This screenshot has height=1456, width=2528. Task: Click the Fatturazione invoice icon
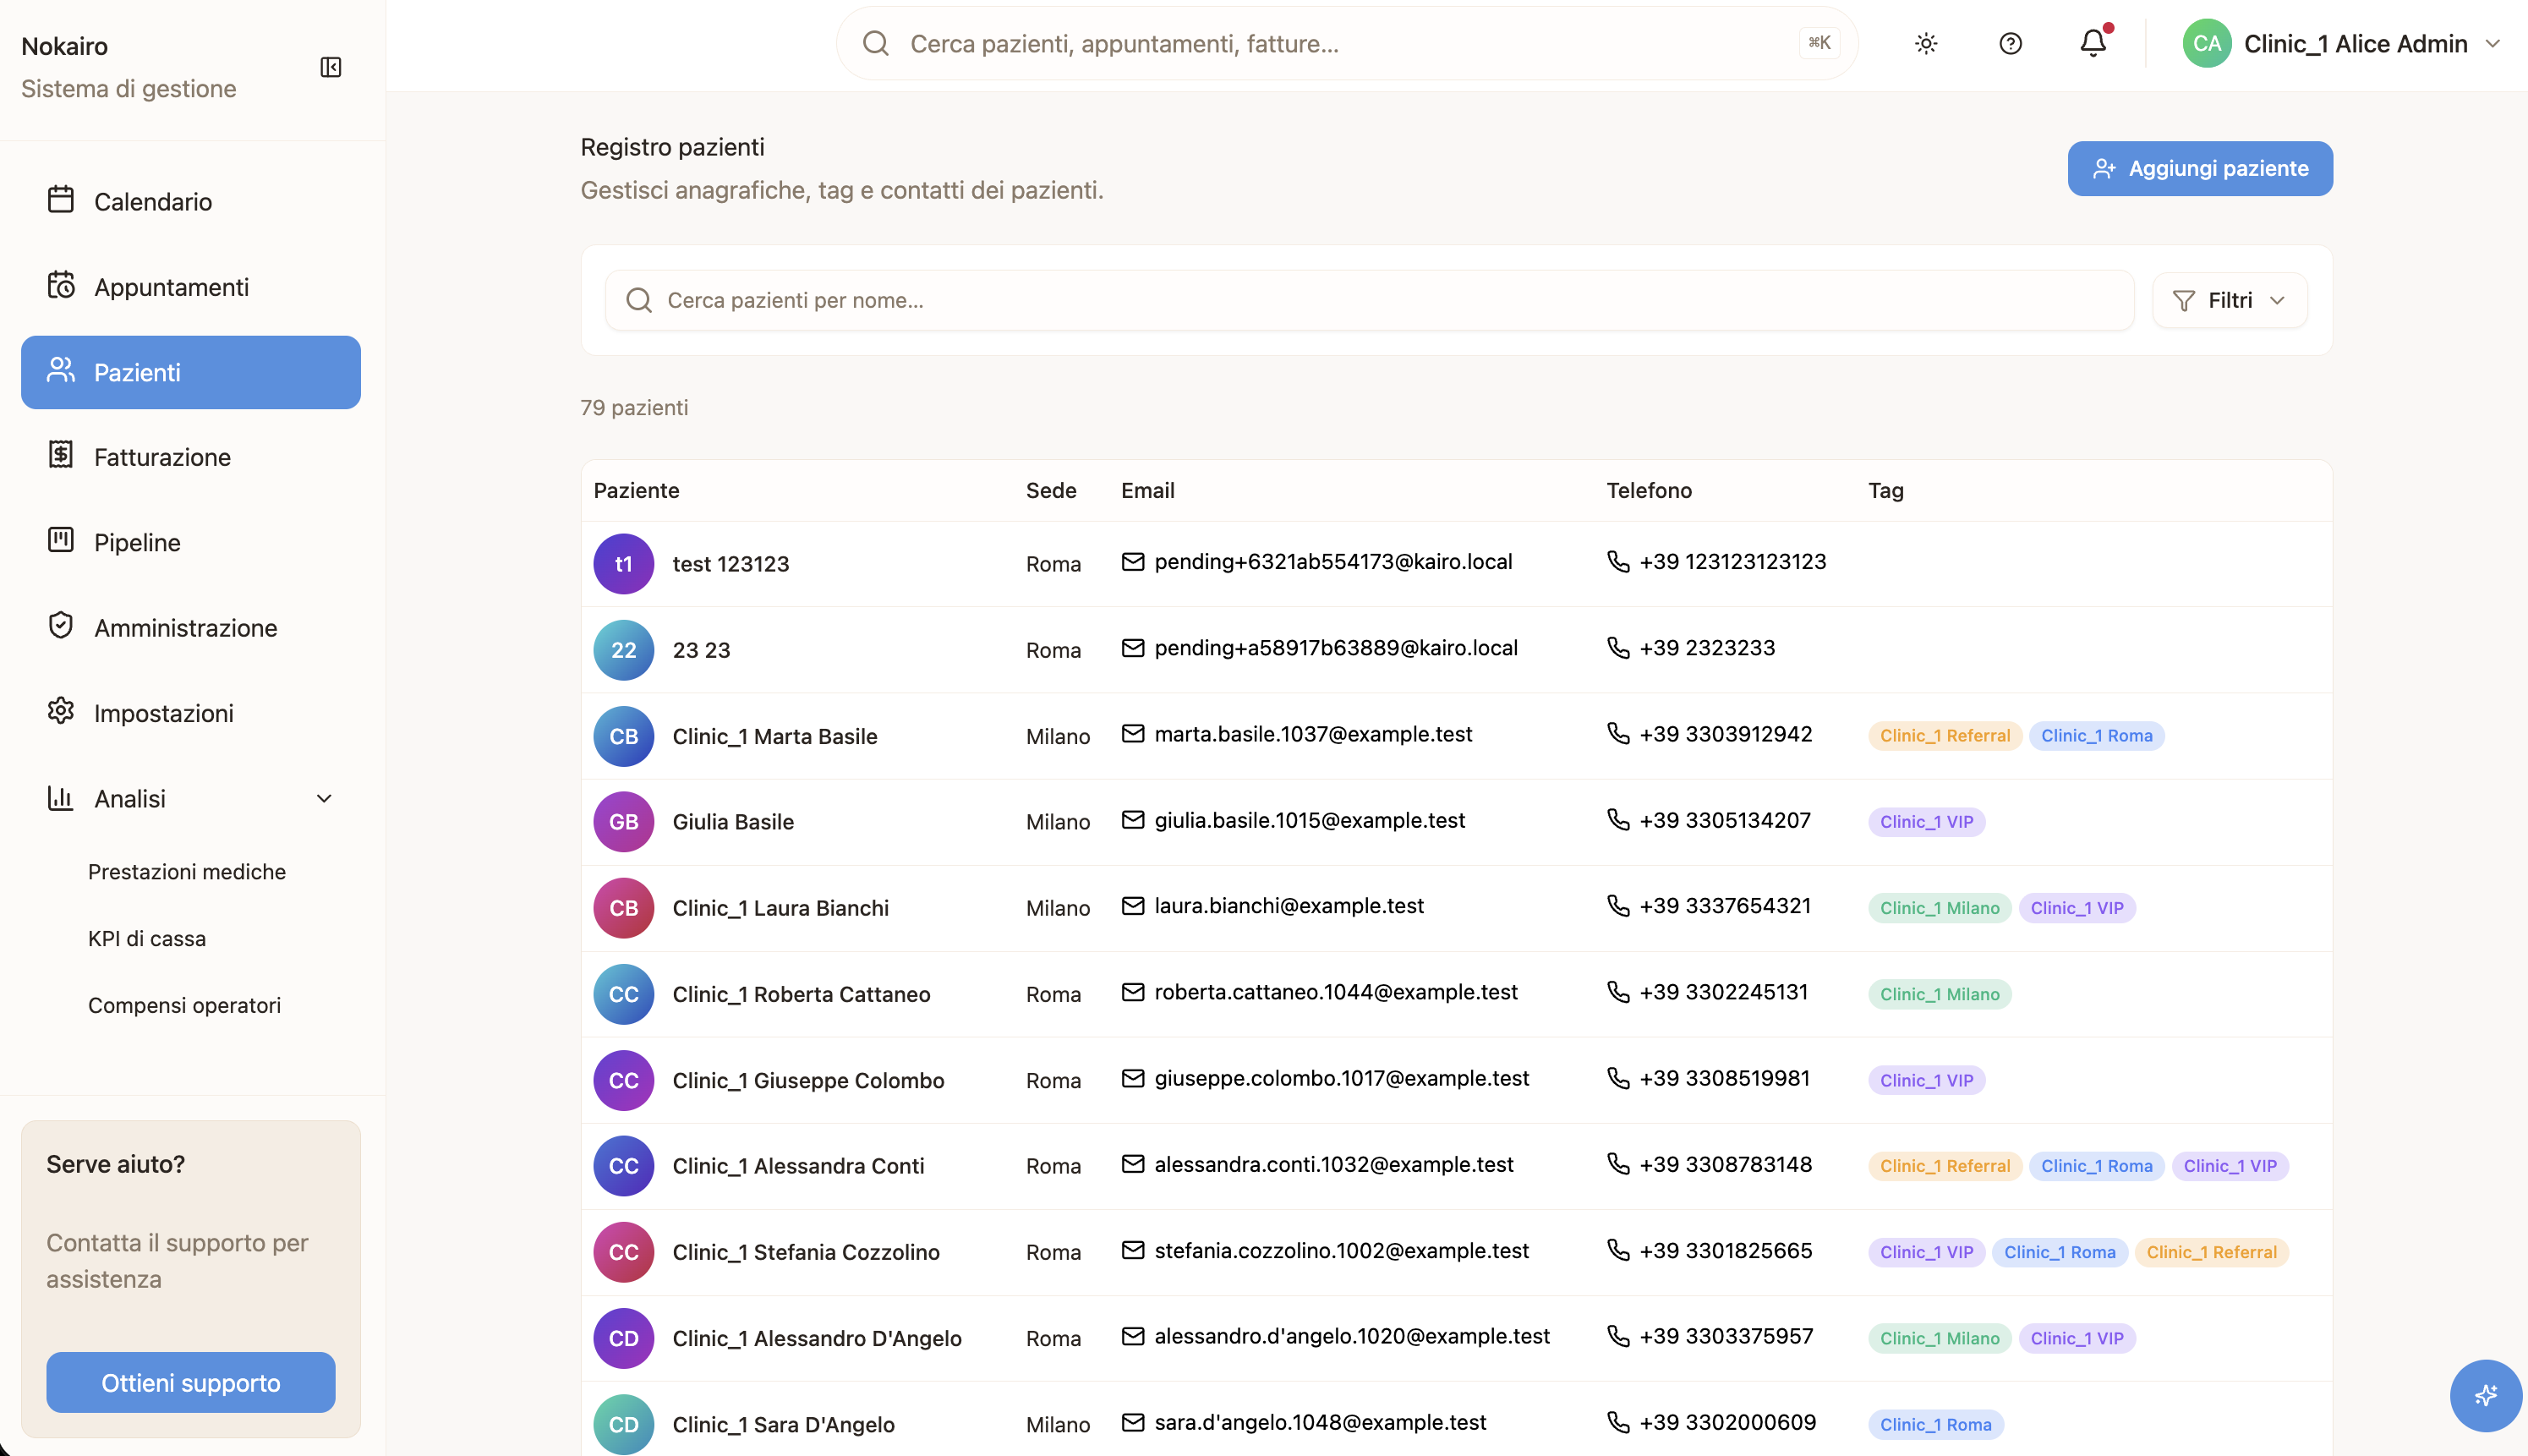(61, 456)
